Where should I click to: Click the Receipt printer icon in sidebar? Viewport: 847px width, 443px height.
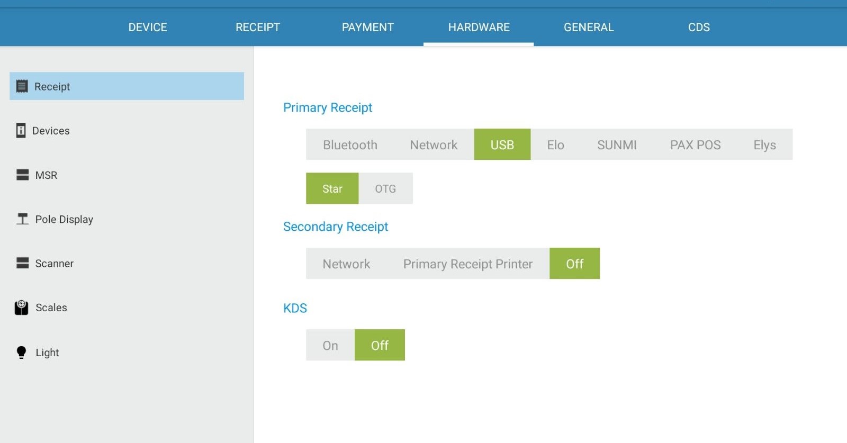[x=22, y=86]
